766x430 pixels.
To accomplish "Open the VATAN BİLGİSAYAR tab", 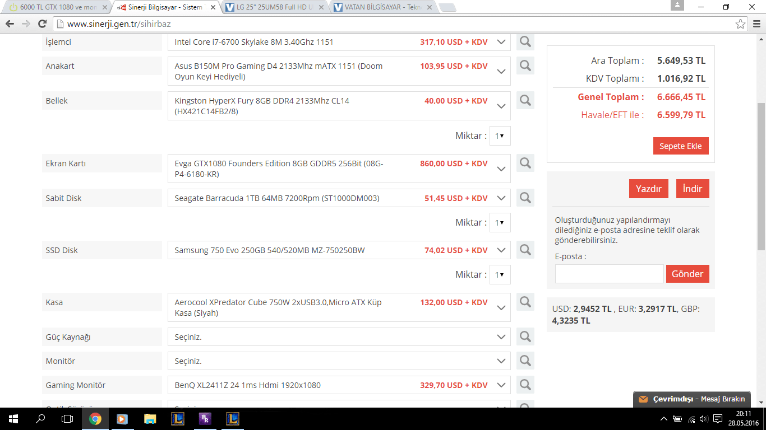I will [384, 8].
